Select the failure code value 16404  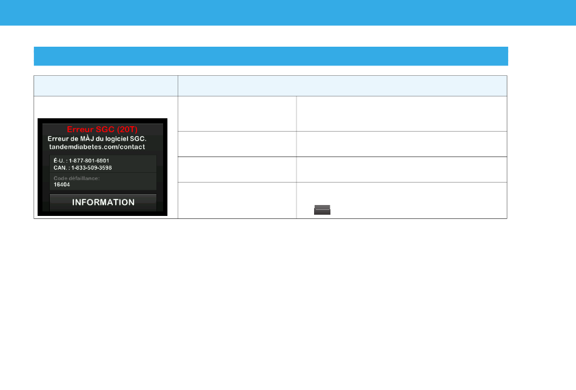coord(62,184)
